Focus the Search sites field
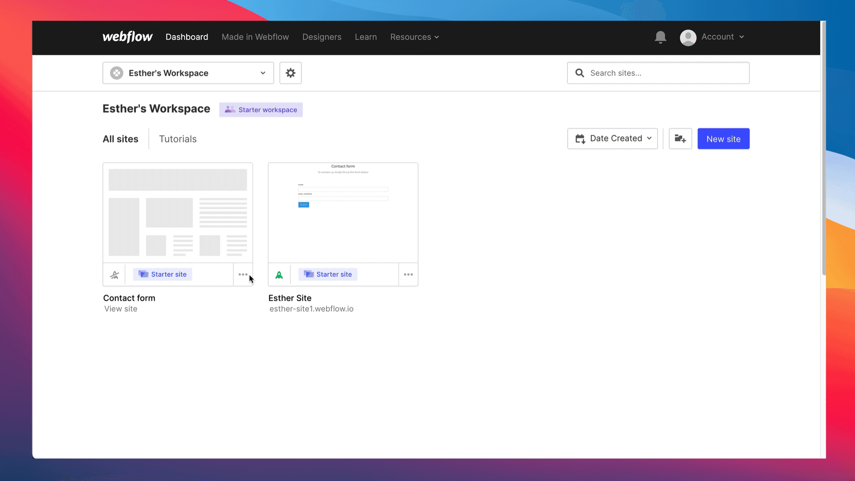 click(658, 73)
